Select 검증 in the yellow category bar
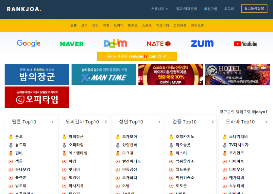Image resolution: width=273 pixels, height=194 pixels. pos(106,25)
